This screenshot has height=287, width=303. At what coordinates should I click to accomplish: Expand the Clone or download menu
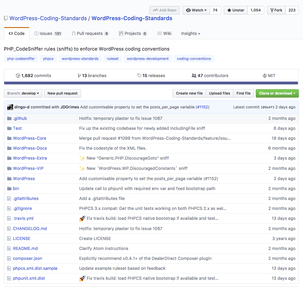click(277, 93)
